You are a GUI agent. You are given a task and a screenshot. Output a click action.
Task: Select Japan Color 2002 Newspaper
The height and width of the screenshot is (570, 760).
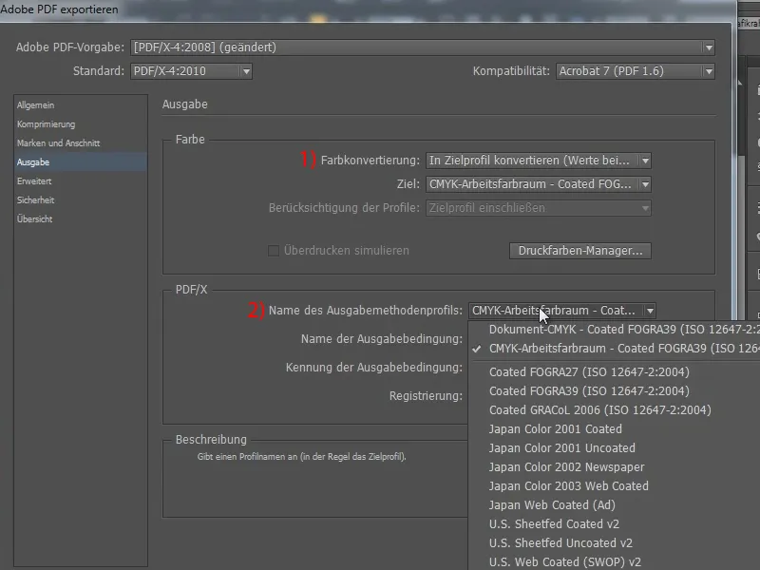pyautogui.click(x=614, y=466)
